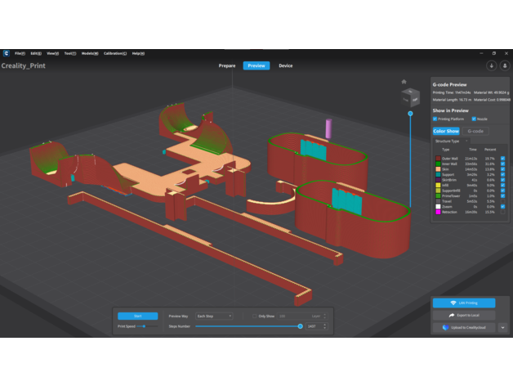Click the LAN Printing button

(463, 303)
